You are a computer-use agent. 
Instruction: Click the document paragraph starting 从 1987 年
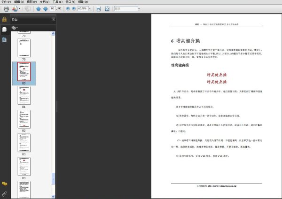point(217,94)
